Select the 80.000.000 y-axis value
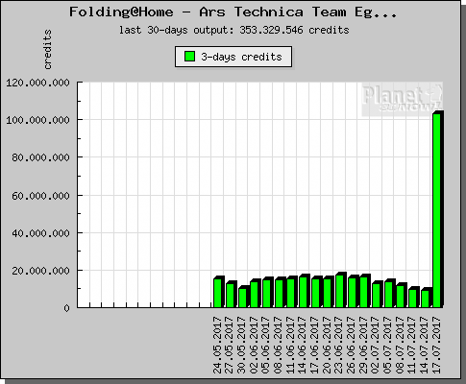The width and height of the screenshot is (466, 384). (x=40, y=157)
